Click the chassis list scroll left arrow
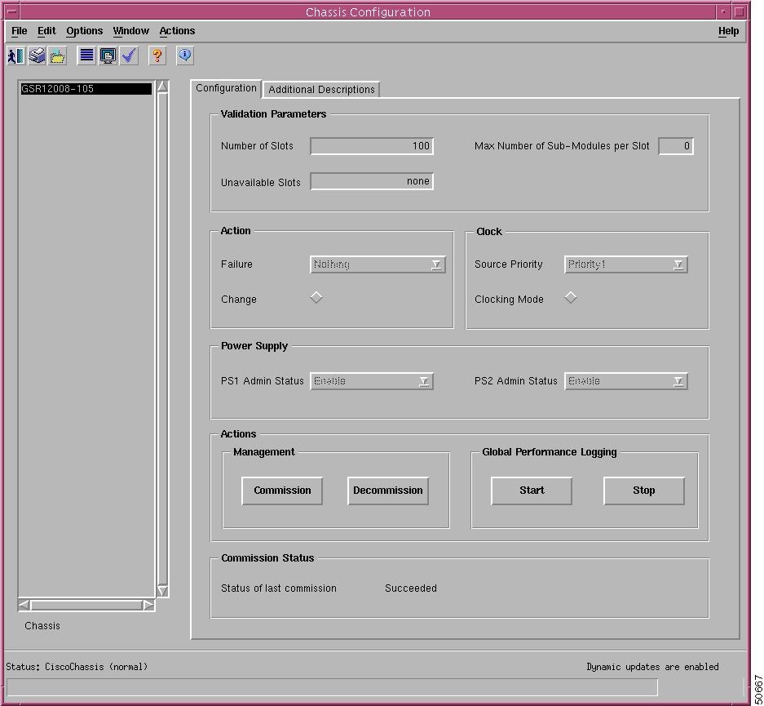 tap(24, 605)
